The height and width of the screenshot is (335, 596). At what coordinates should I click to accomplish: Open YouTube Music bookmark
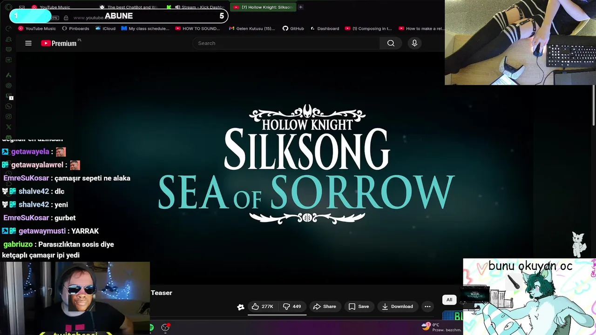coord(37,28)
